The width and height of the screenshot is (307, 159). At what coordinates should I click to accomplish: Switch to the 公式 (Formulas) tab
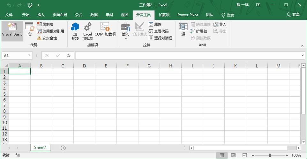(x=79, y=15)
